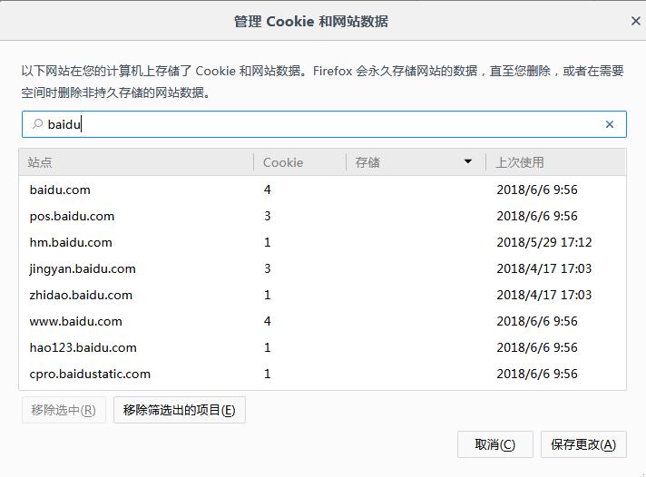Click the last-used date of hao123.baidu.com
646x477 pixels.
pos(537,347)
